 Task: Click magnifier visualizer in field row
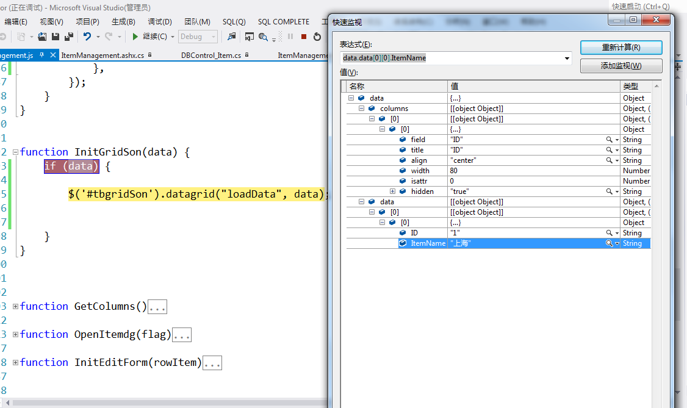click(x=609, y=140)
